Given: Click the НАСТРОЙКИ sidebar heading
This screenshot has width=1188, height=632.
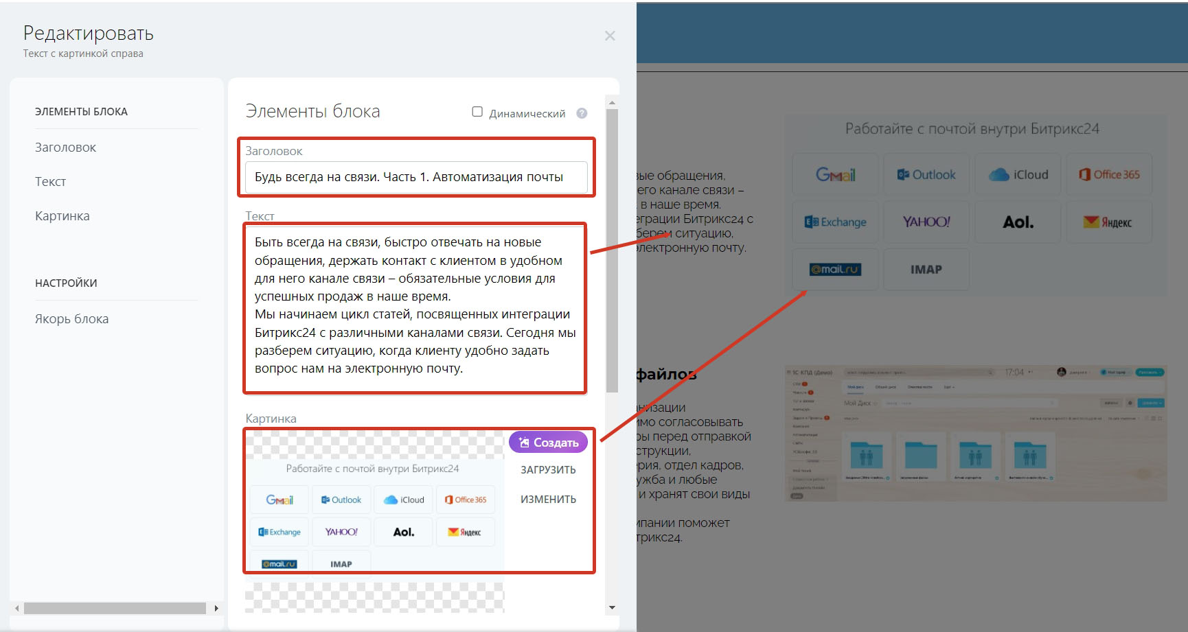Looking at the screenshot, I should point(66,283).
